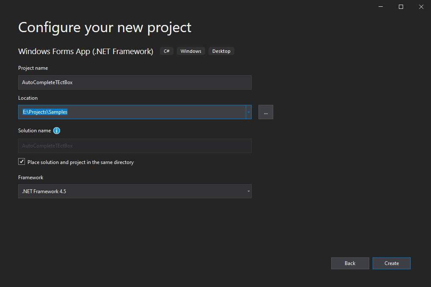Click the Create button

point(391,263)
